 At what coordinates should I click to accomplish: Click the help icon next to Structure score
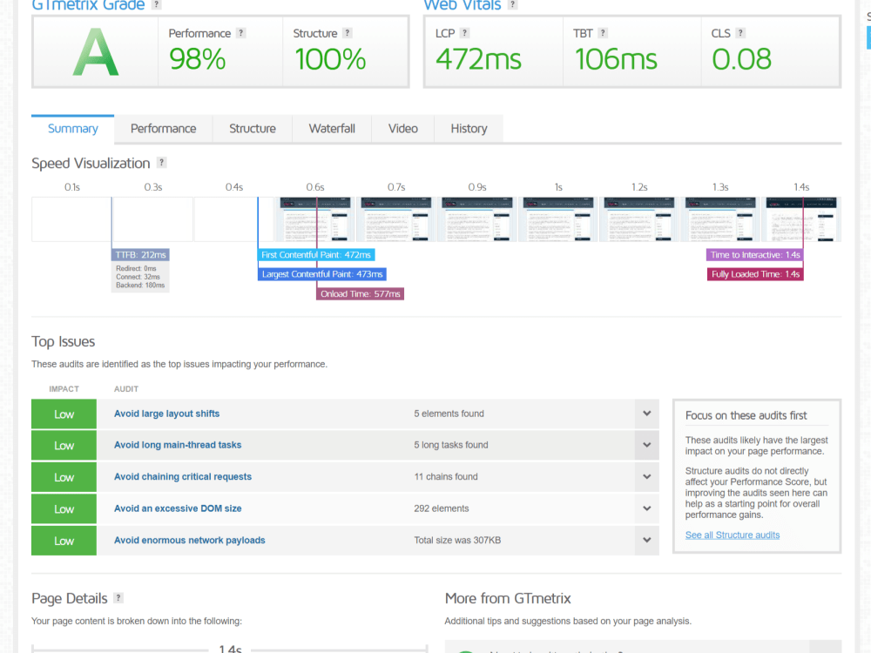tap(348, 33)
